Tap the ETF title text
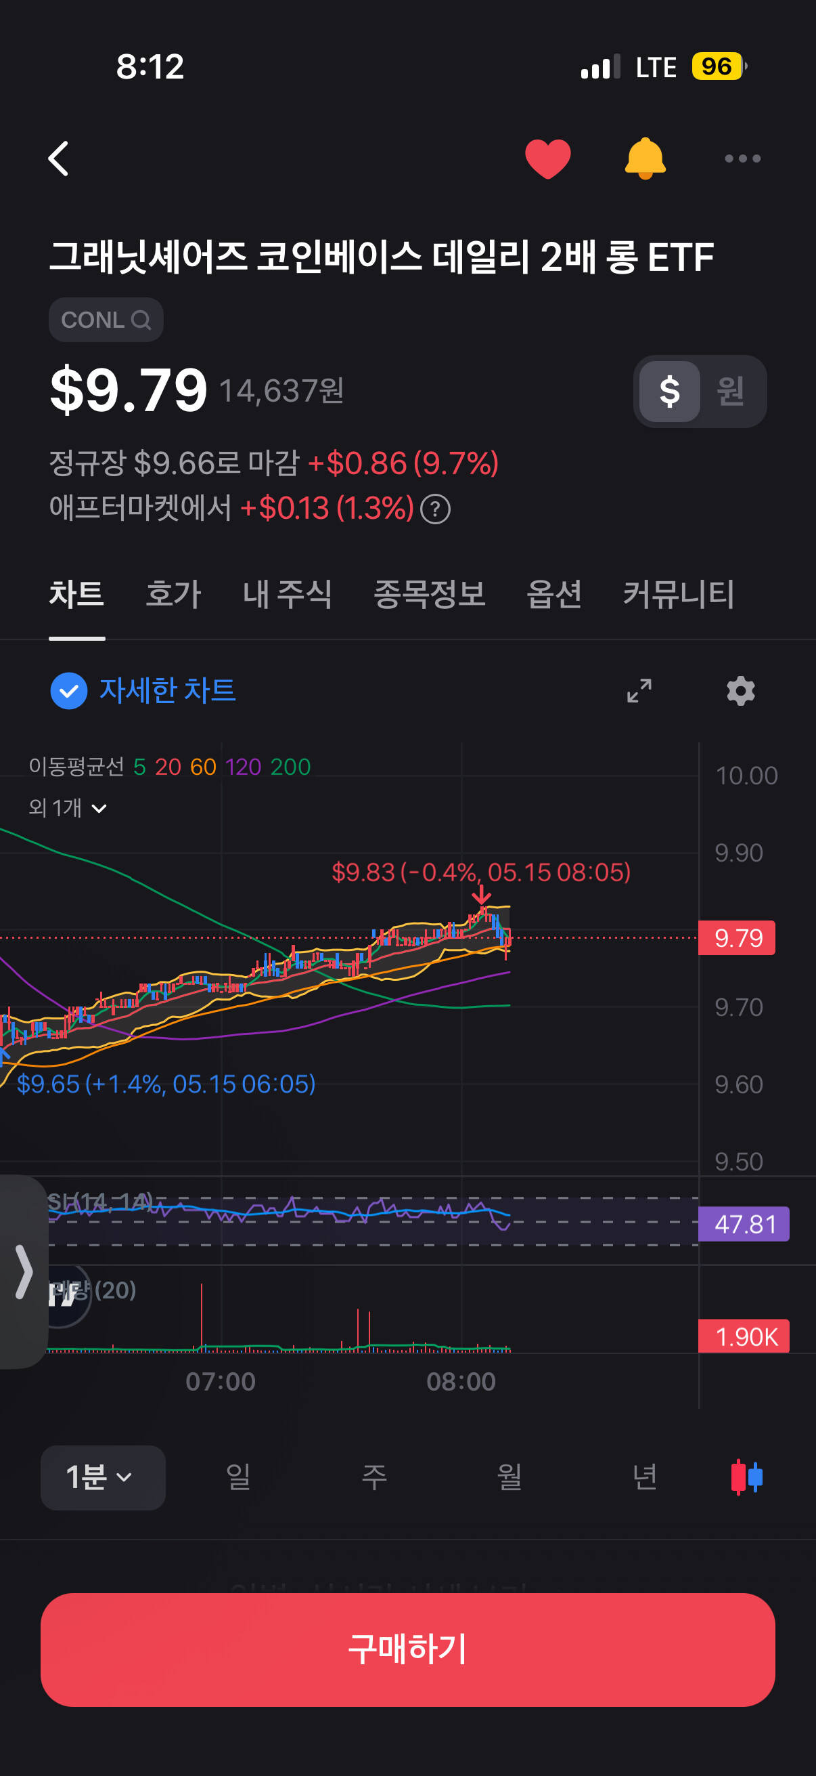Screen dimensions: 816x1776 pyautogui.click(x=381, y=257)
